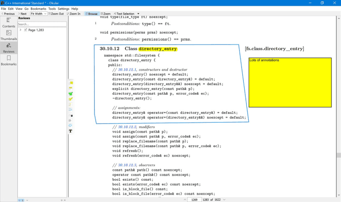Follow the 30.10.12.2 section link
The image size is (341, 202).
[127, 127]
